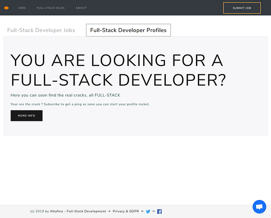271x218 pixels.
Task: Open the Privacy & GDPR link
Action: coord(126,211)
